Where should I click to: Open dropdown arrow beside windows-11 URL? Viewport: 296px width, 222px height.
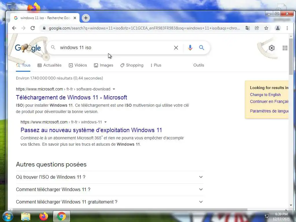click(x=106, y=122)
